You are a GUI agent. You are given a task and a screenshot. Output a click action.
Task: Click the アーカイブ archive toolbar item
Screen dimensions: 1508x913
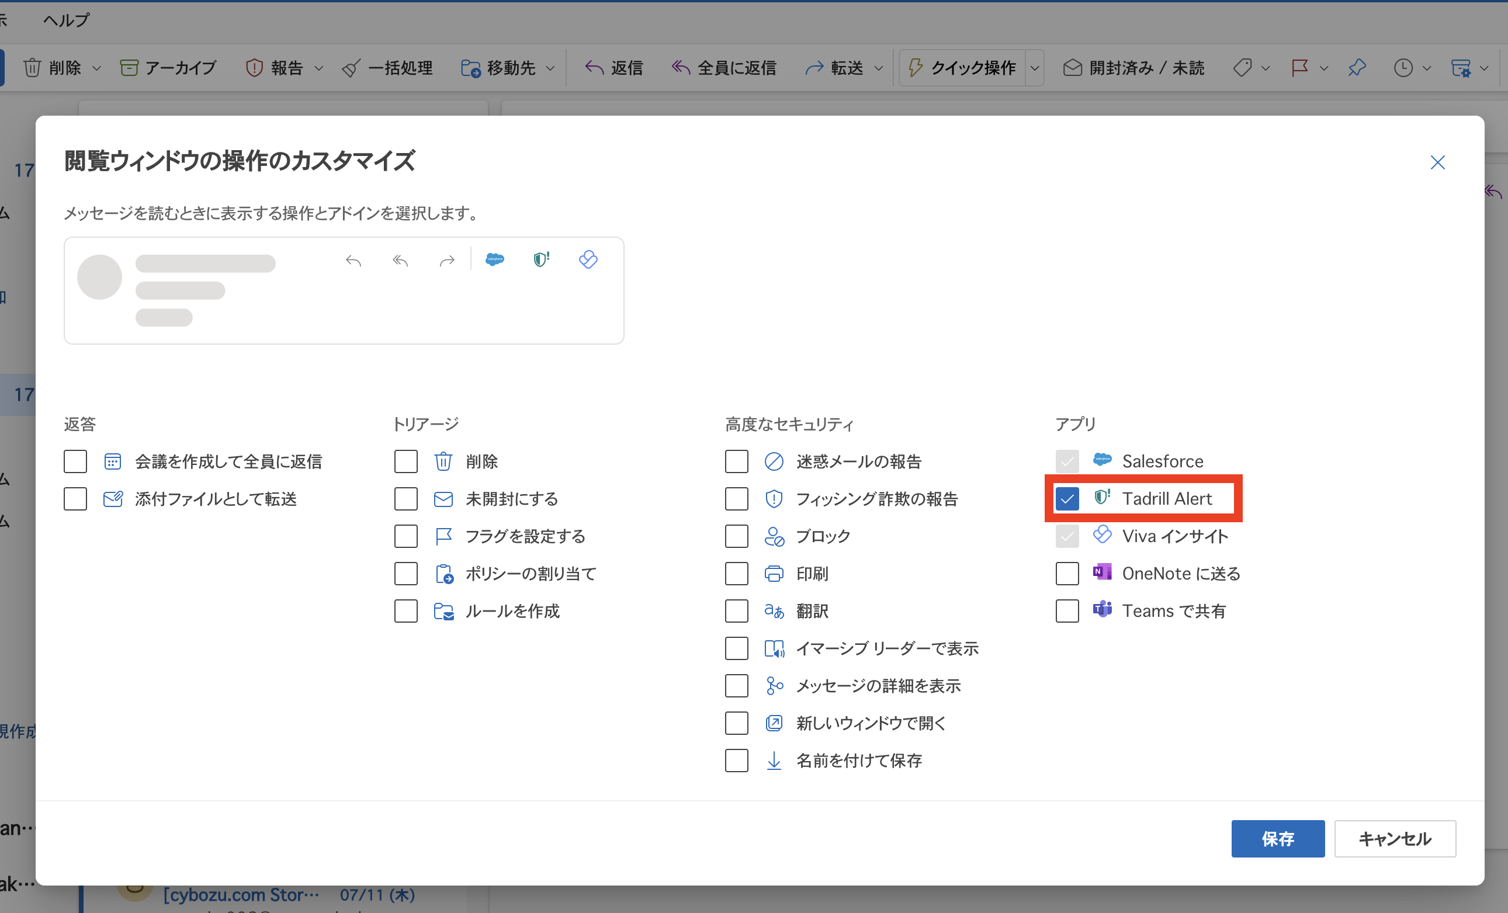168,67
